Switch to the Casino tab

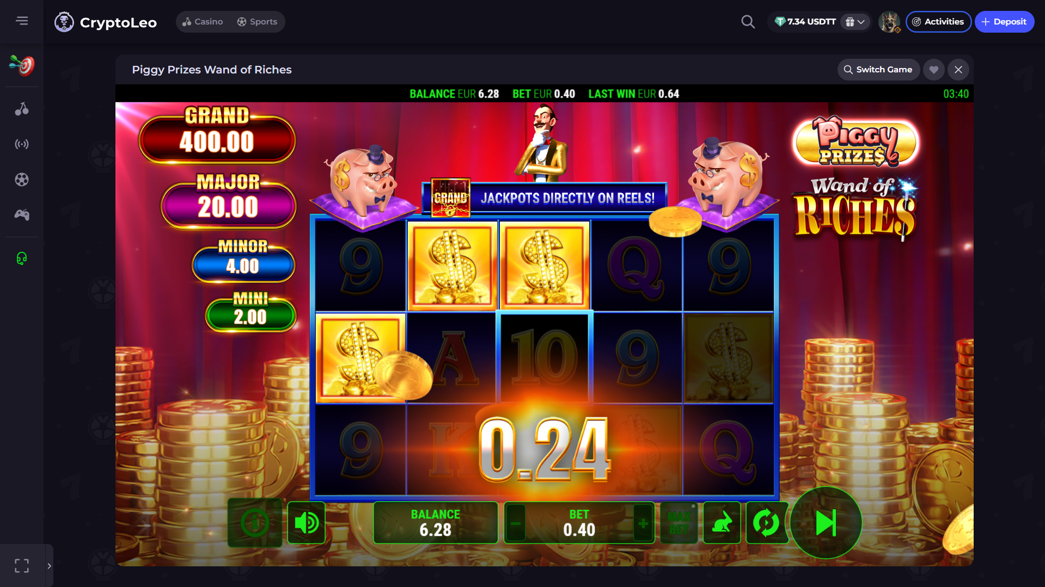pos(203,22)
